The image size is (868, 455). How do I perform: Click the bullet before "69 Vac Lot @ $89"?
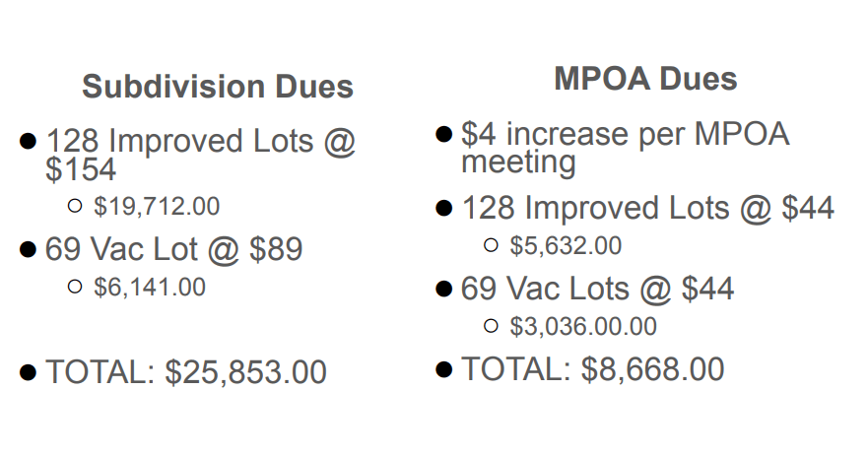[x=28, y=249]
